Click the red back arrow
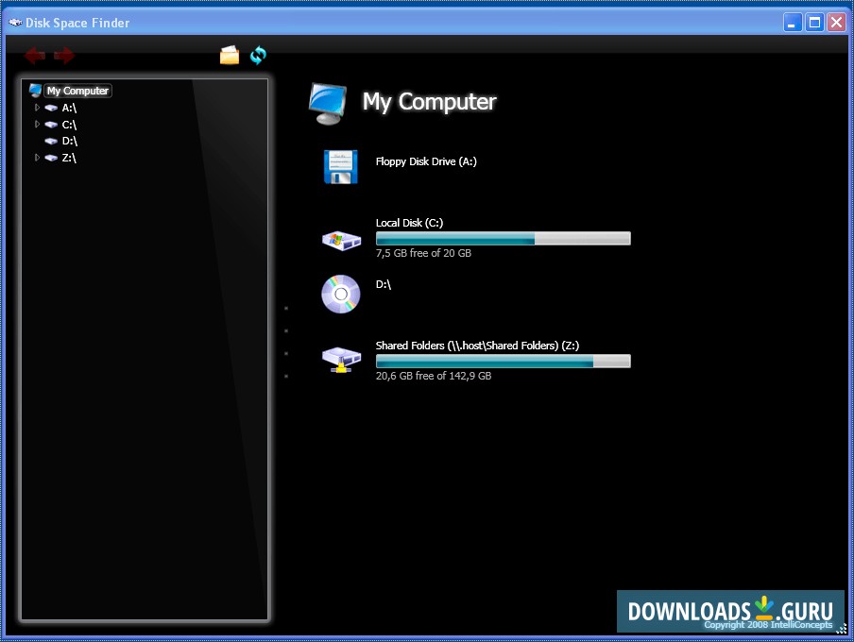This screenshot has height=642, width=854. (x=35, y=55)
